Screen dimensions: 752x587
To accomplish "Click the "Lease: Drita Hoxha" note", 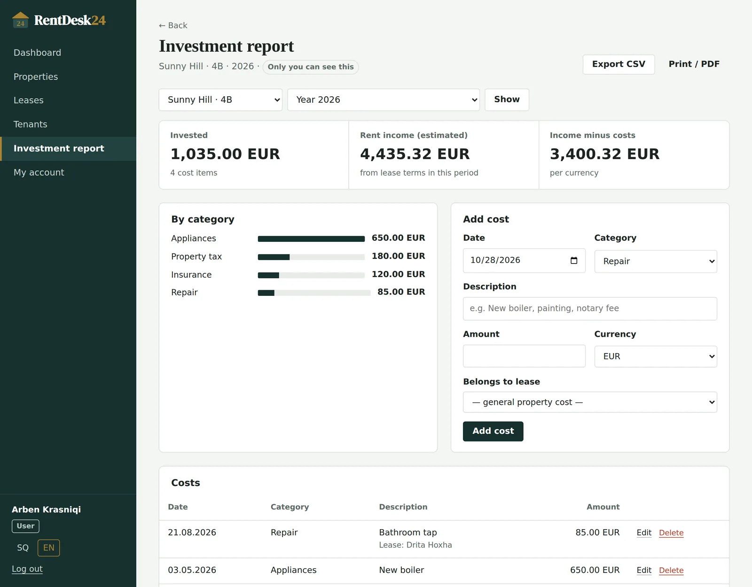I will pos(415,545).
